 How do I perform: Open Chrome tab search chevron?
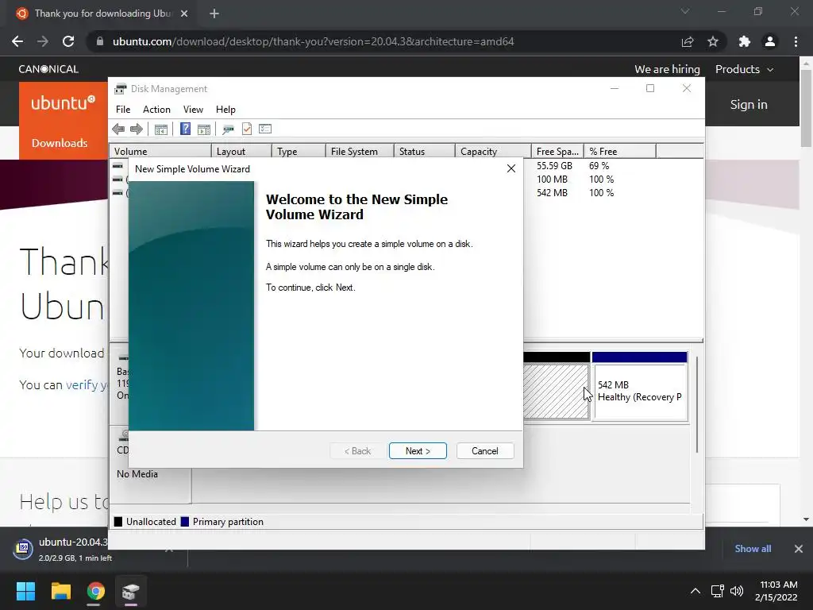point(685,11)
